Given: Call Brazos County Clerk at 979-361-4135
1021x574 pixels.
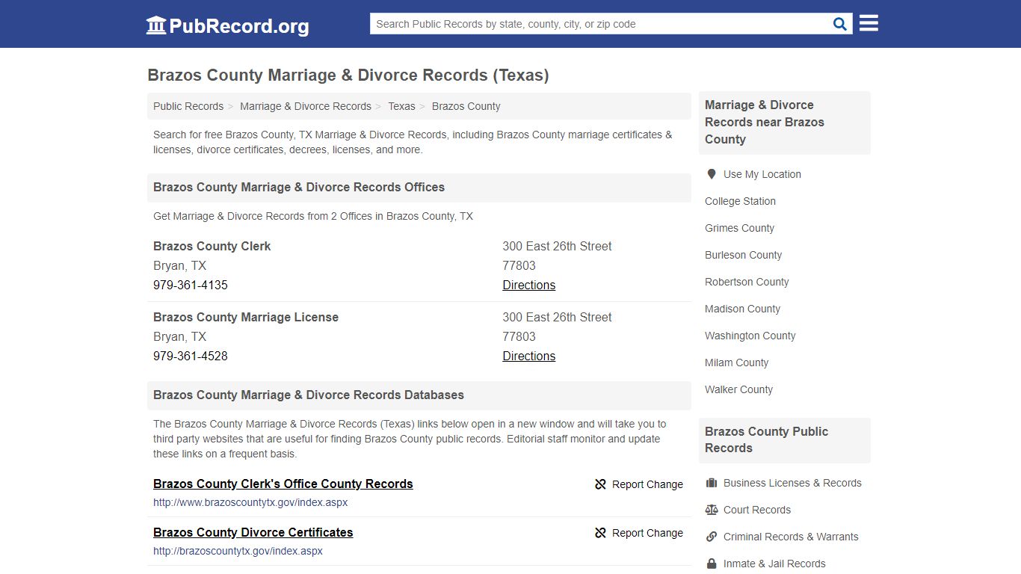Looking at the screenshot, I should click(x=191, y=285).
